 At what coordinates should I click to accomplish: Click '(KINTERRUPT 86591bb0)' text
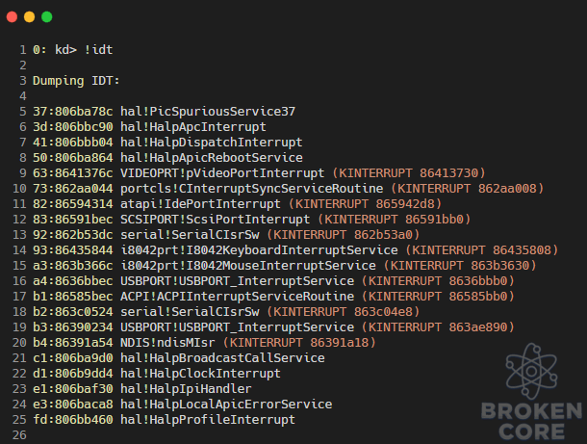[395, 220]
